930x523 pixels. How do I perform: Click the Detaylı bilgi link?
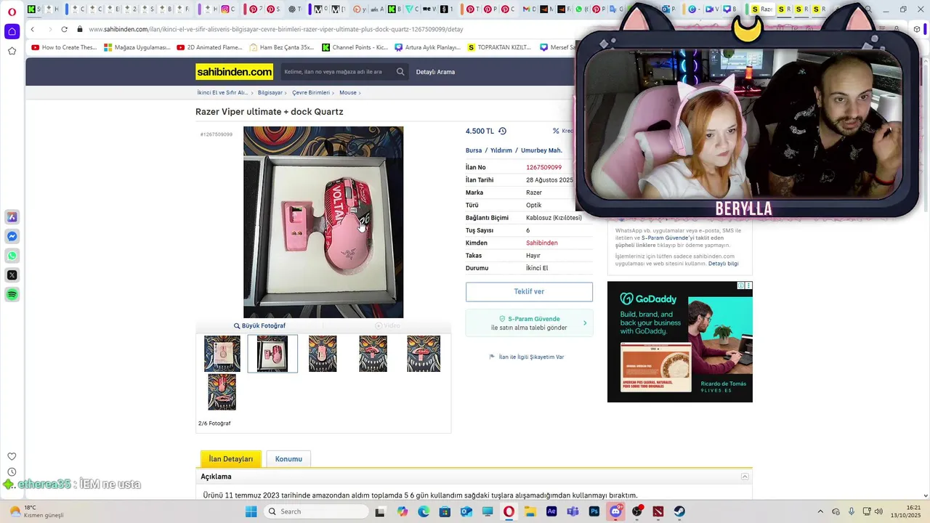point(723,264)
